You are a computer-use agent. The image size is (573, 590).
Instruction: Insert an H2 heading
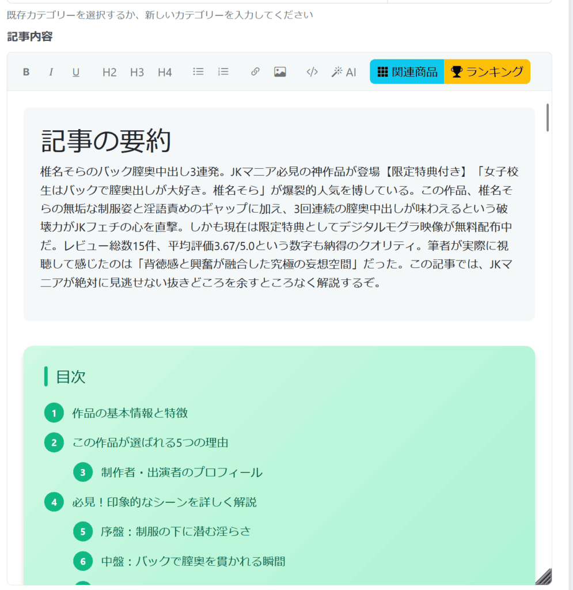point(109,72)
